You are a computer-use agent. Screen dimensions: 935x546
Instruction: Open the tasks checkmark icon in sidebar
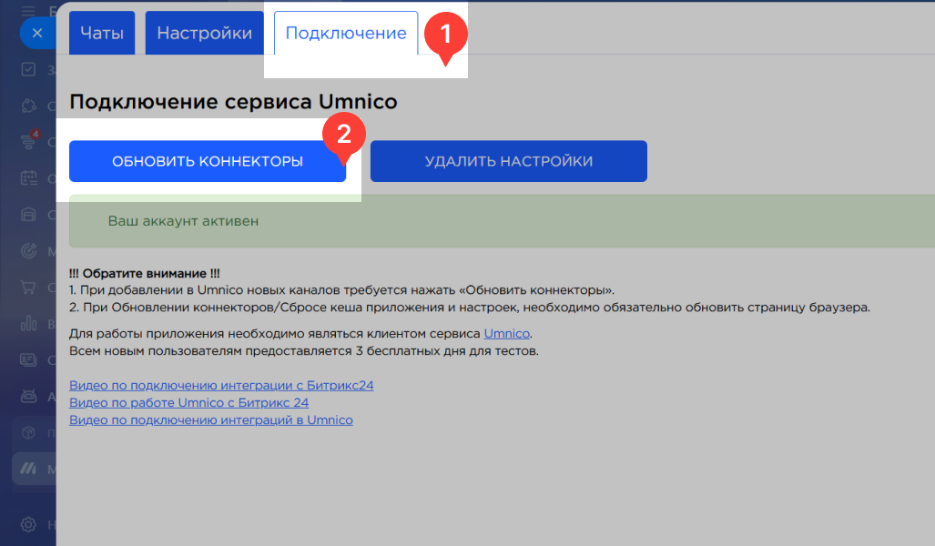pyautogui.click(x=29, y=70)
